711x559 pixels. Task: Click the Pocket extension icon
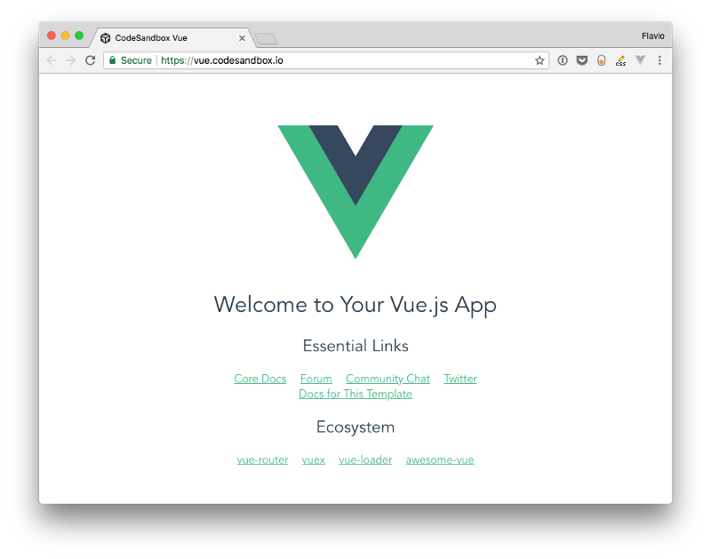pos(582,60)
